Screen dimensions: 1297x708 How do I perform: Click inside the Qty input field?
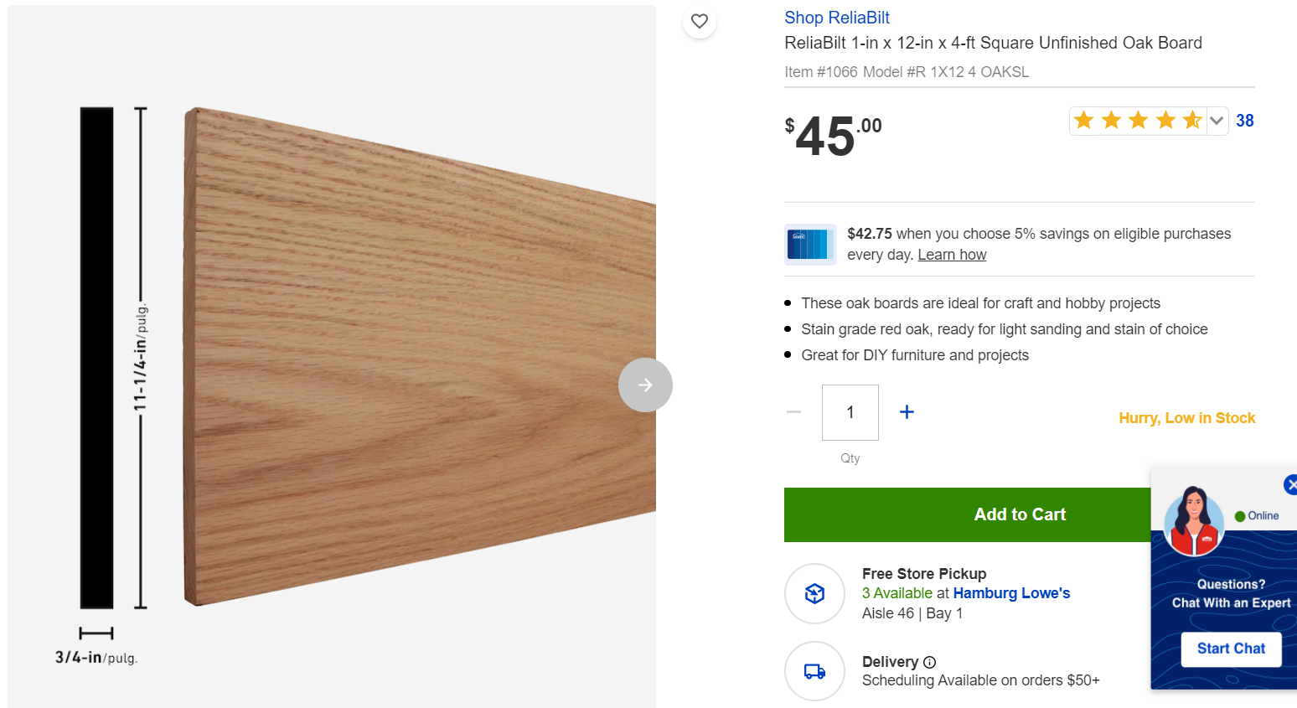click(850, 411)
